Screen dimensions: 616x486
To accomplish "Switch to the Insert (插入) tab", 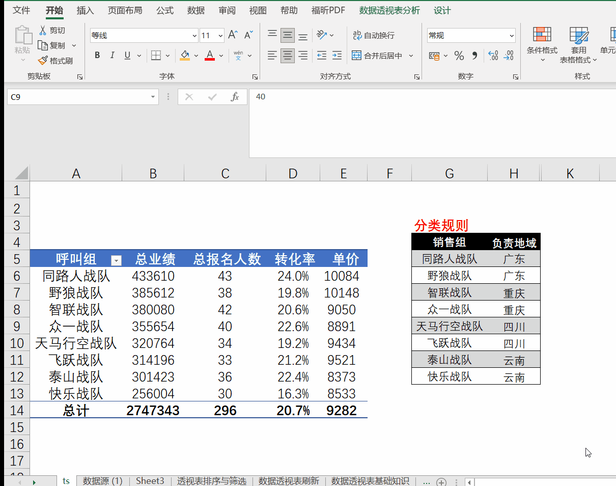I will coord(85,10).
